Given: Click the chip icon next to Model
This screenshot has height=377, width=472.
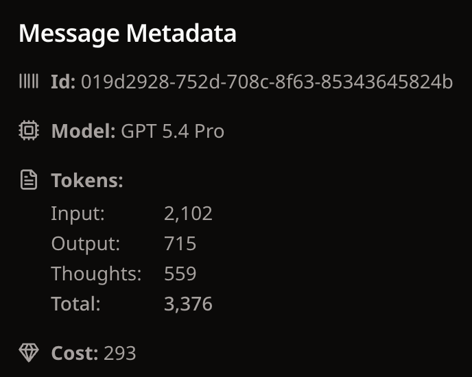Looking at the screenshot, I should point(28,131).
